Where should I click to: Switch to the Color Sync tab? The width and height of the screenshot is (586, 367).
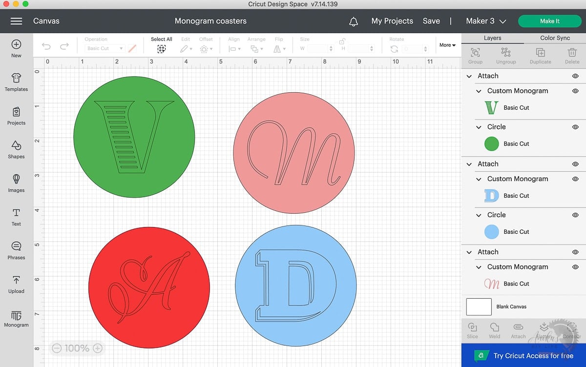(x=555, y=38)
